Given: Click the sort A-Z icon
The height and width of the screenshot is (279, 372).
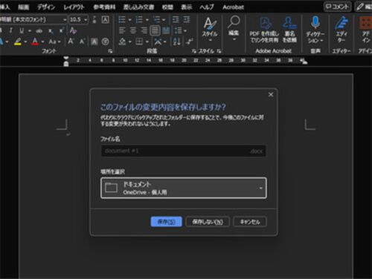Looking at the screenshot, I should coord(177,42).
